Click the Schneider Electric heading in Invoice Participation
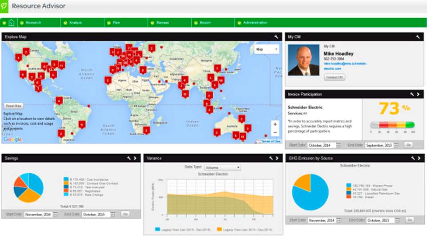Screen dimensions: 427x240 (x=305, y=107)
